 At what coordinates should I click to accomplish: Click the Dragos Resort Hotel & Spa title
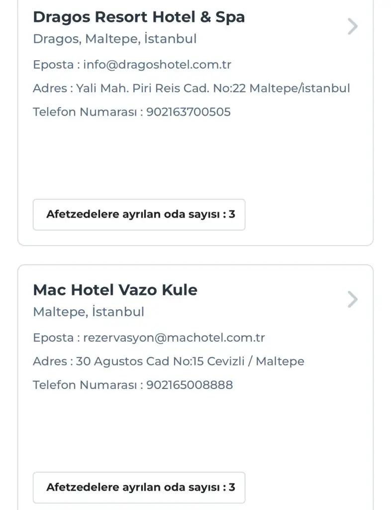(139, 17)
